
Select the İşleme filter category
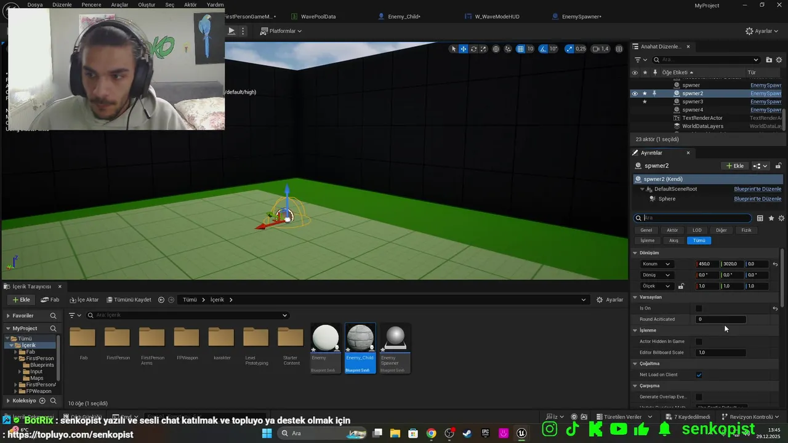pos(647,241)
